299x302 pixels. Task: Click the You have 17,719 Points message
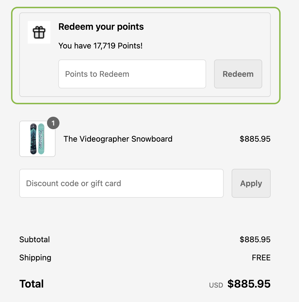[101, 46]
